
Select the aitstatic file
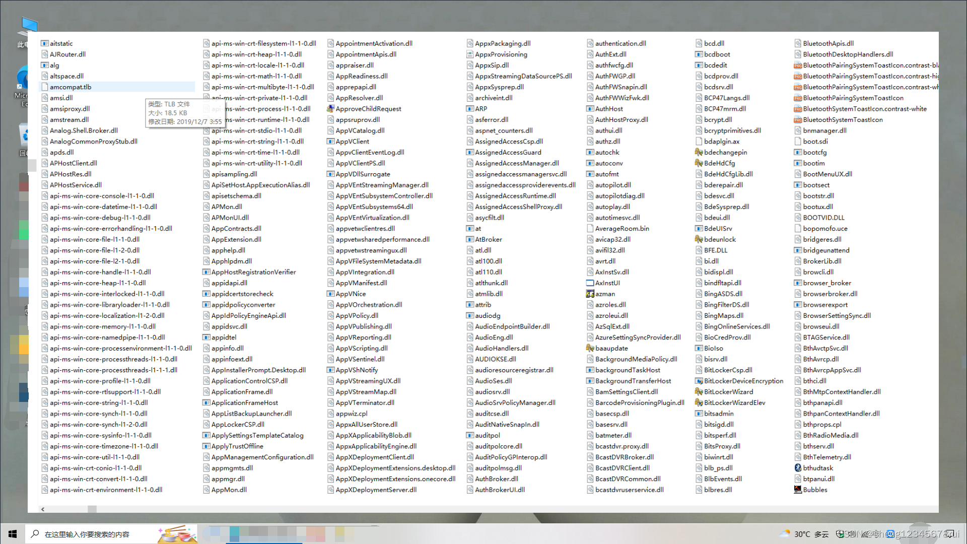click(x=61, y=43)
